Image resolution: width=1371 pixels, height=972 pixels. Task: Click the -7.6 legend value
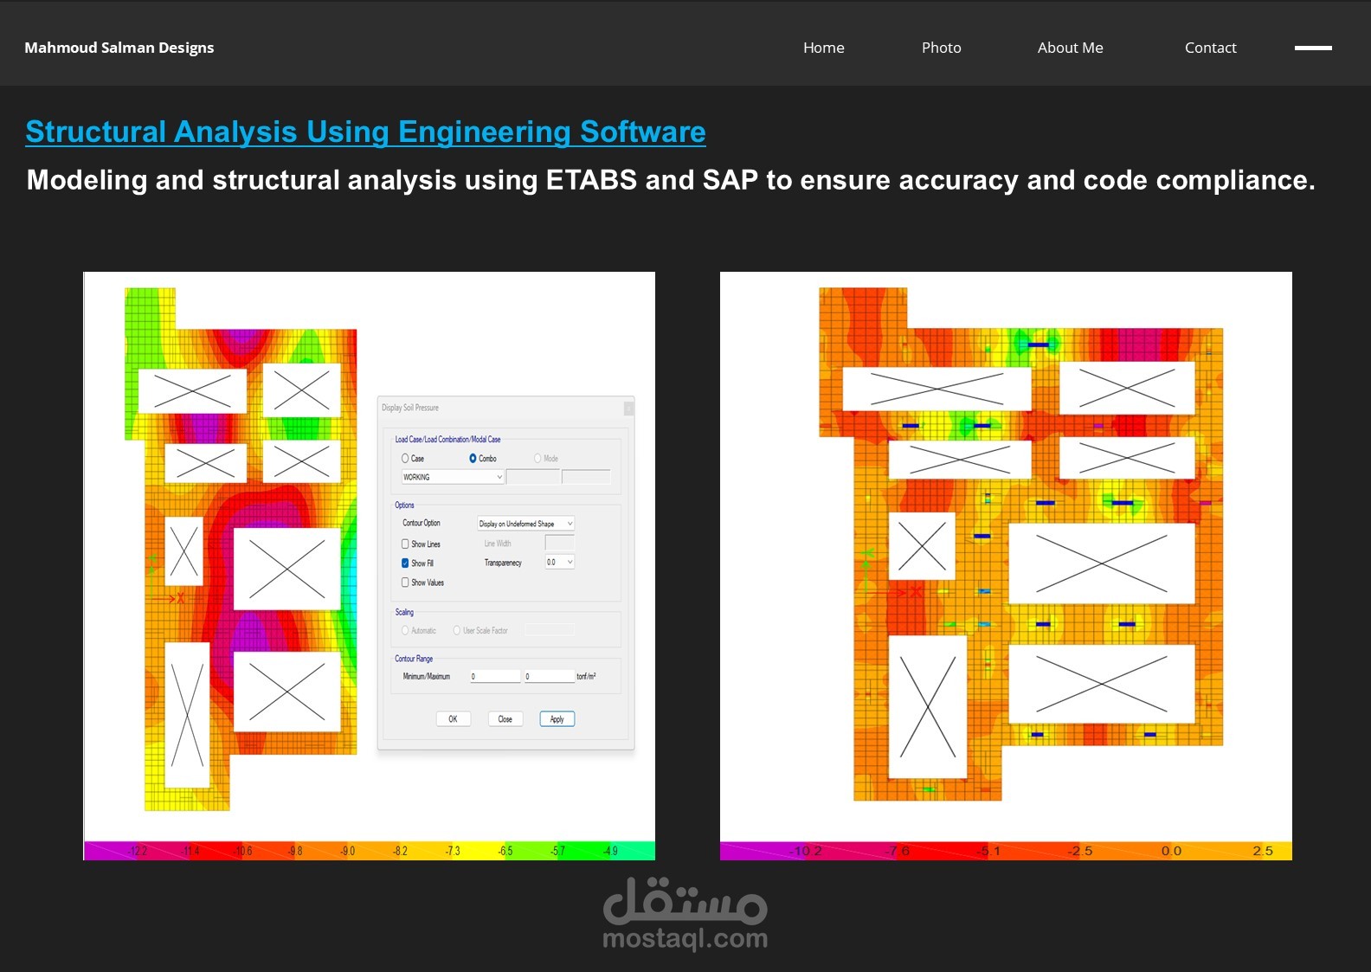pos(898,851)
